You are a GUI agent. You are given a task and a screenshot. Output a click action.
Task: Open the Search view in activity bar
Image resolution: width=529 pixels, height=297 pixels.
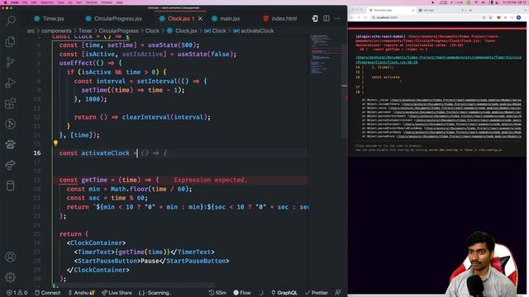tap(11, 21)
